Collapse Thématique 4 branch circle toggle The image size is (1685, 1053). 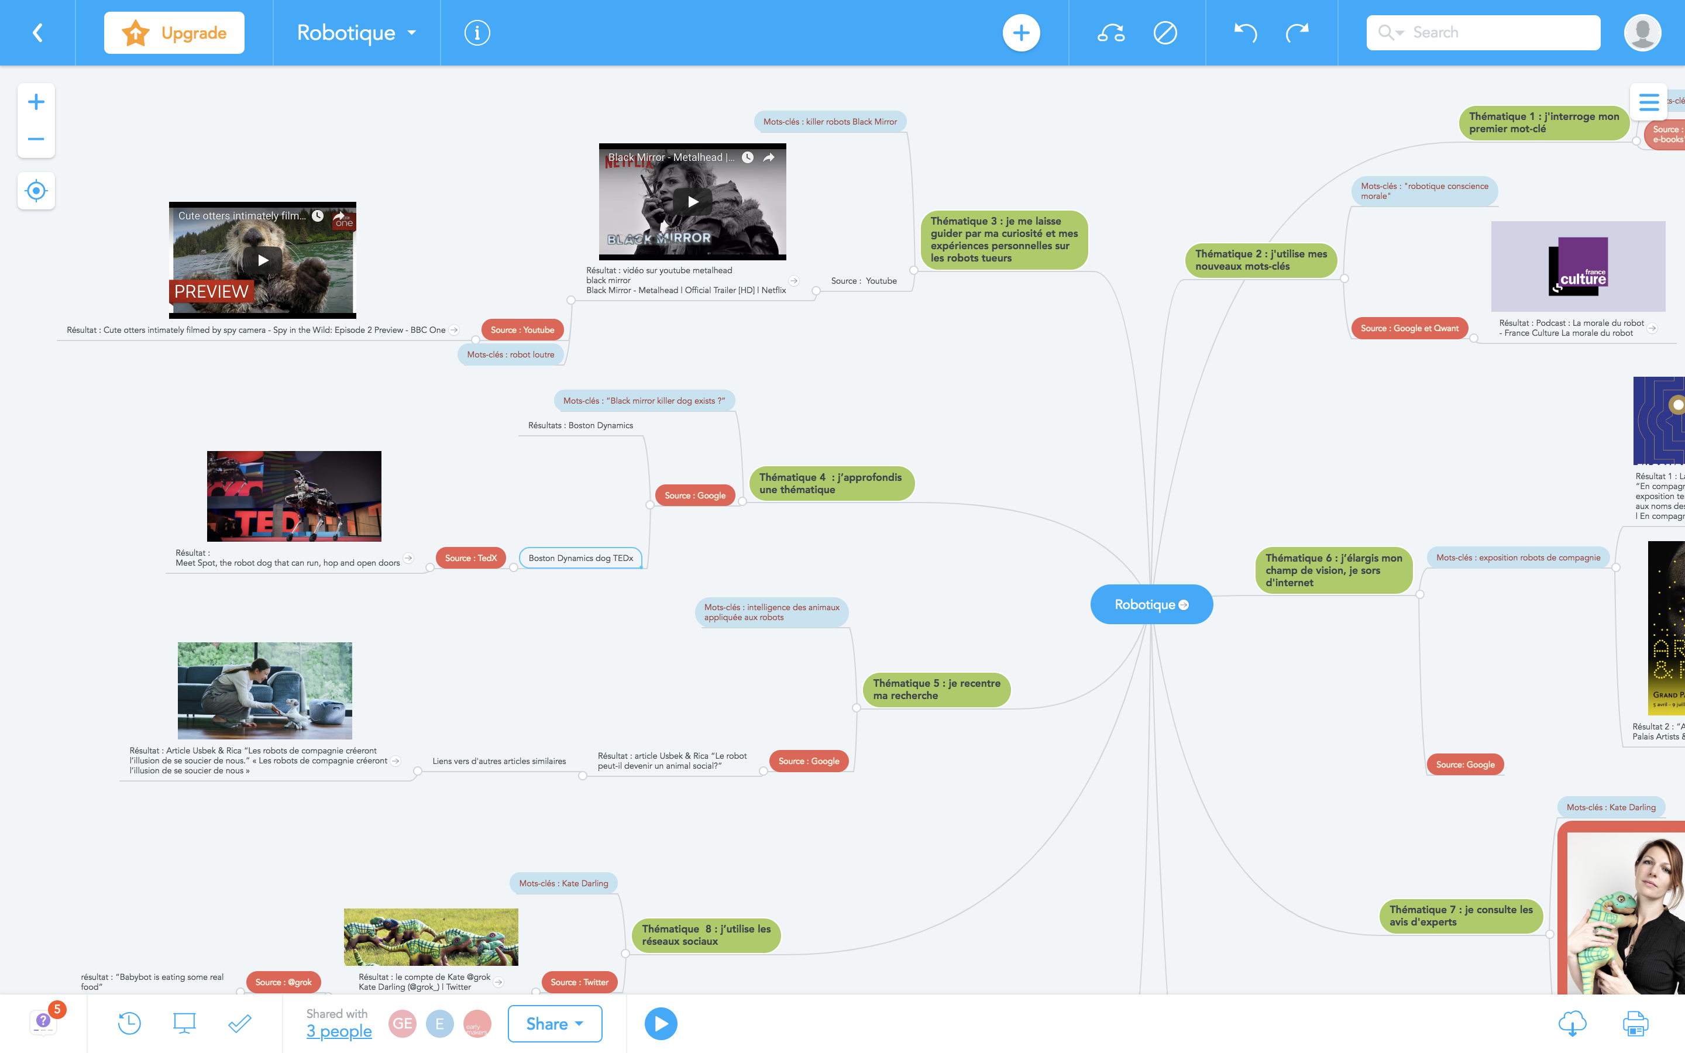742,501
